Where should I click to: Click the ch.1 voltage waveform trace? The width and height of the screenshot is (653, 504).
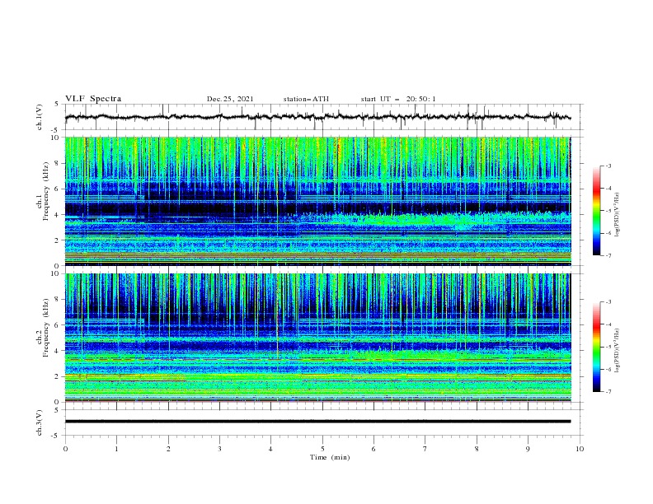(317, 117)
